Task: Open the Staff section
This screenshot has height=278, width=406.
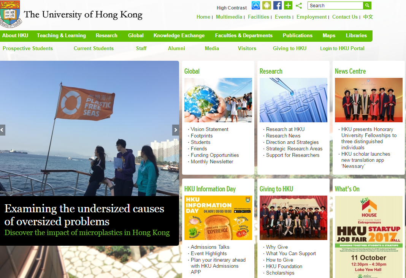Action: [141, 48]
